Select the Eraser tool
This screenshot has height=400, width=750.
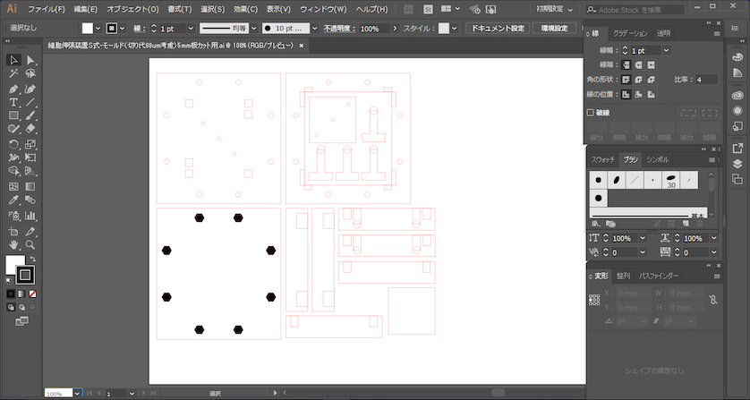coord(30,129)
